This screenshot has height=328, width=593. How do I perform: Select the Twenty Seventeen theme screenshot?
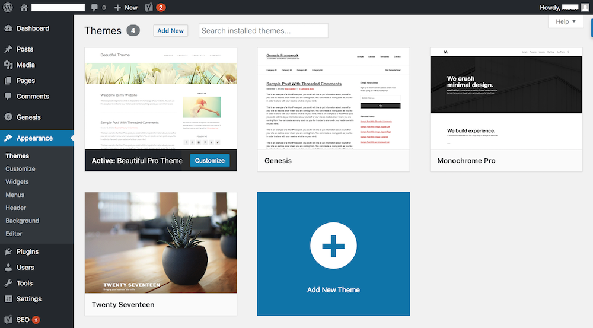point(161,243)
